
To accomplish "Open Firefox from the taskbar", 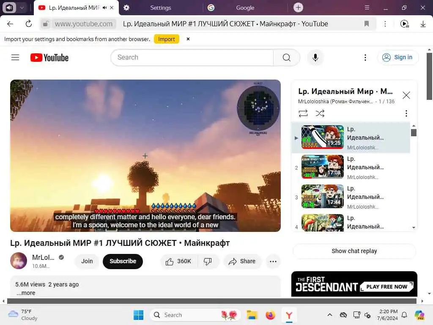I will (270, 315).
